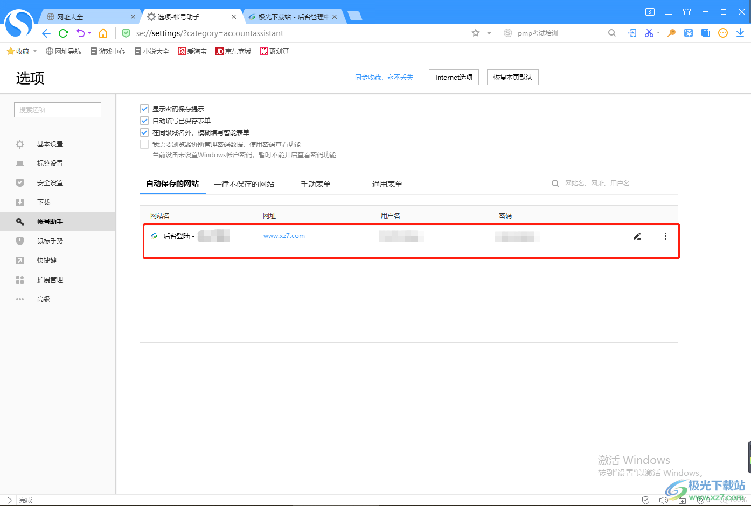Click the translate icon
Viewport: 751px width, 506px height.
click(689, 33)
